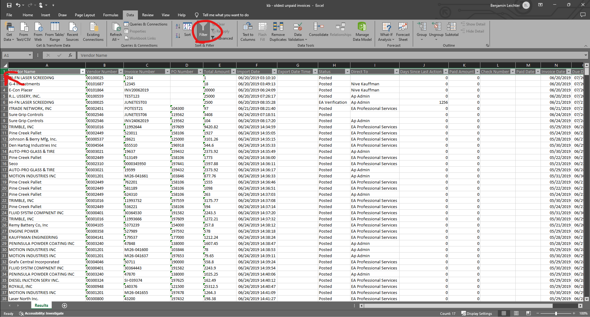Open the custom Sort dialog

(187, 30)
